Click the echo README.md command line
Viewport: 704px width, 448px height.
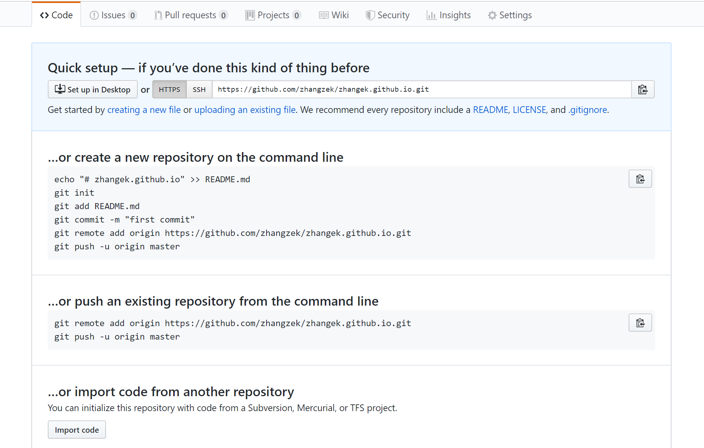coord(152,179)
